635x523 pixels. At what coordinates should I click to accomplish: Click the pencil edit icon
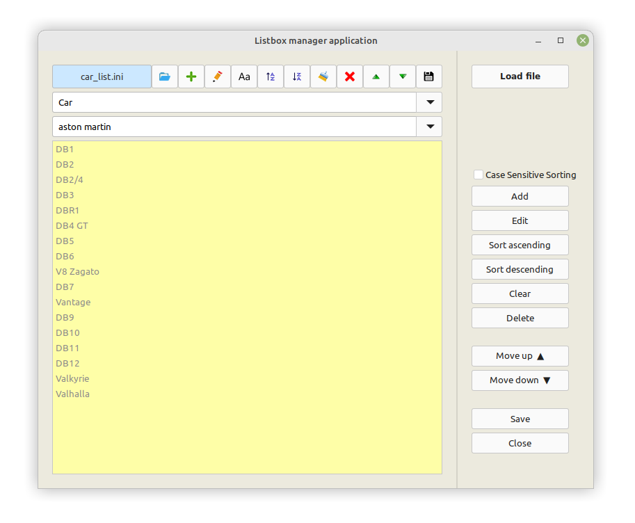tap(218, 77)
